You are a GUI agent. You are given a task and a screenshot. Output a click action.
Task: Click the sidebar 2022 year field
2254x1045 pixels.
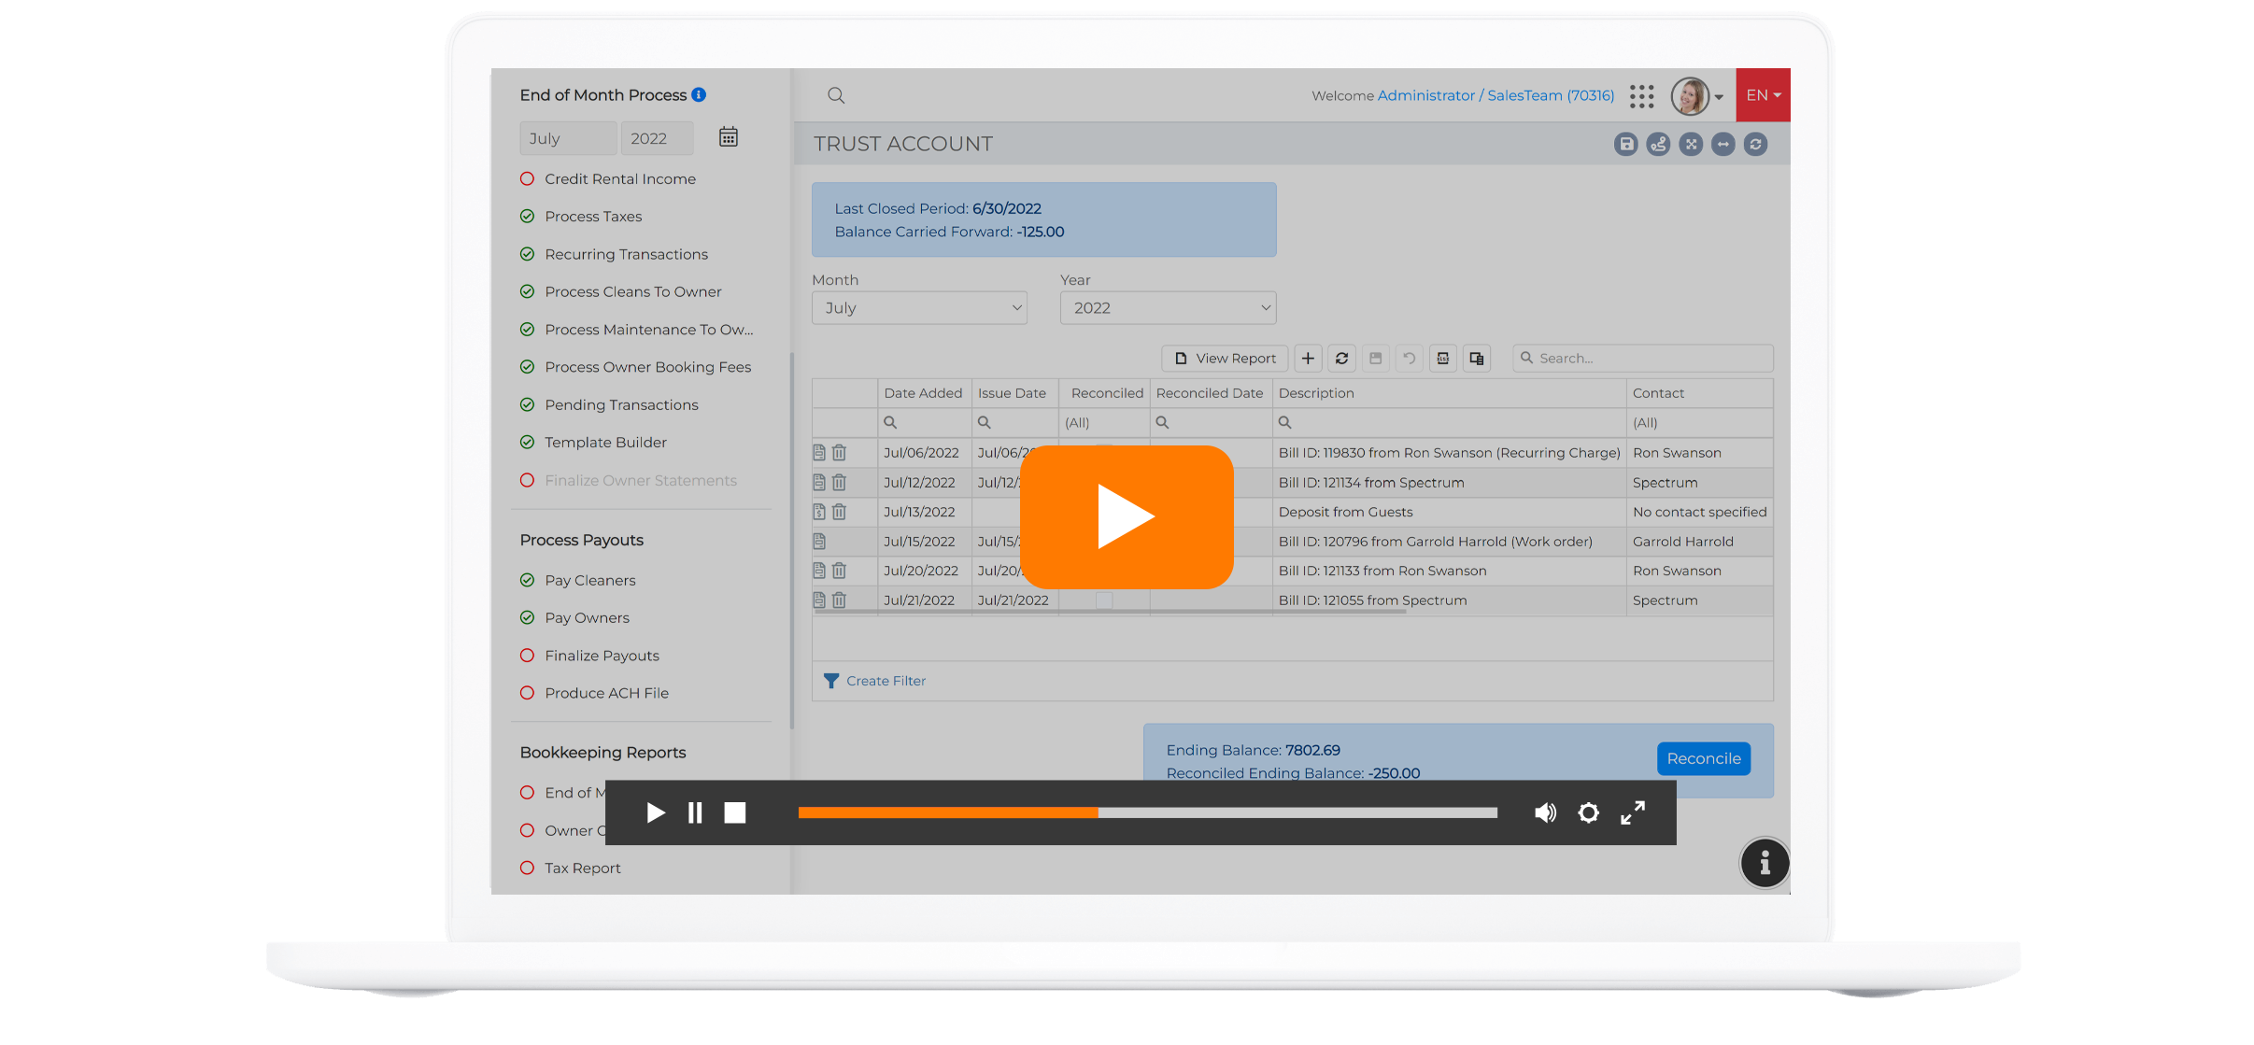pos(657,138)
